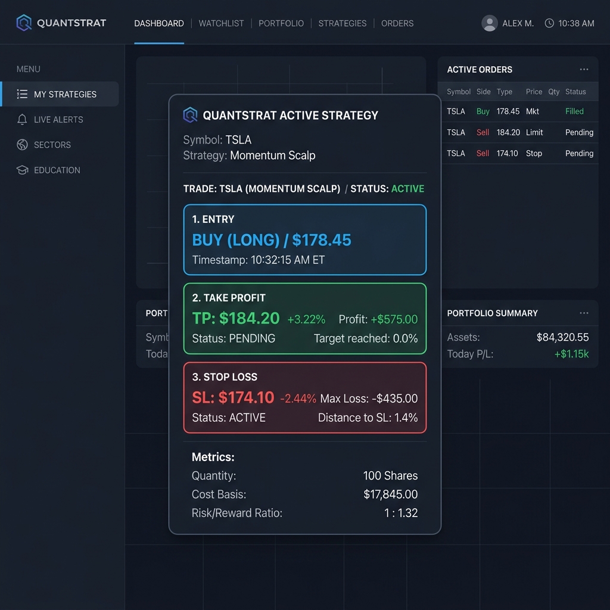Screen dimensions: 610x610
Task: Select the 3. Stop Loss box
Action: 304,397
